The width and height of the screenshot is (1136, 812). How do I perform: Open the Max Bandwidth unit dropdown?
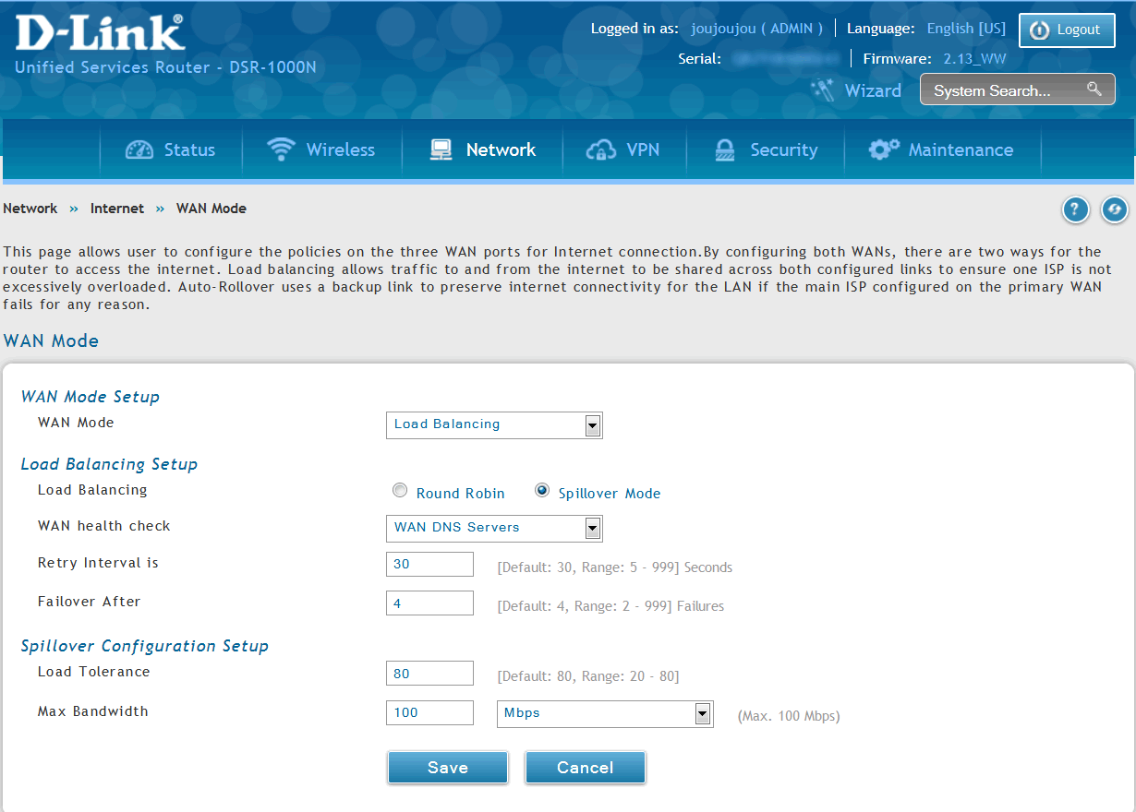point(605,713)
